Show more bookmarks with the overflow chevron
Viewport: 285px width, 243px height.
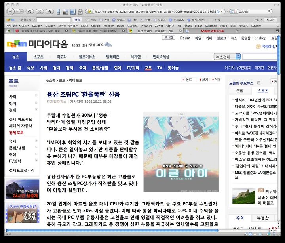point(278,26)
